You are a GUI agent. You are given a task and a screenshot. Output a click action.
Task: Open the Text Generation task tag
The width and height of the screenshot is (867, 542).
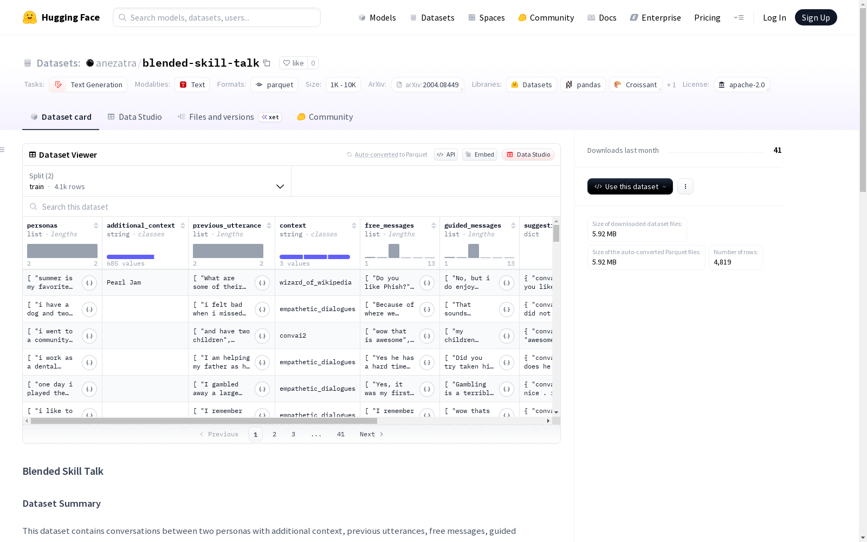pos(88,85)
